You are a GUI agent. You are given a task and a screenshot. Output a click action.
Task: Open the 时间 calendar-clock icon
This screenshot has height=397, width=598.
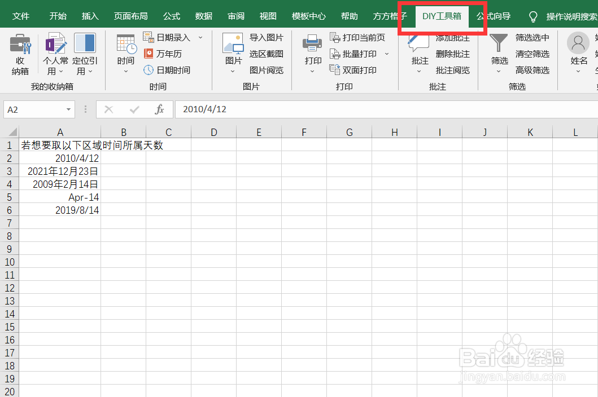pos(126,44)
